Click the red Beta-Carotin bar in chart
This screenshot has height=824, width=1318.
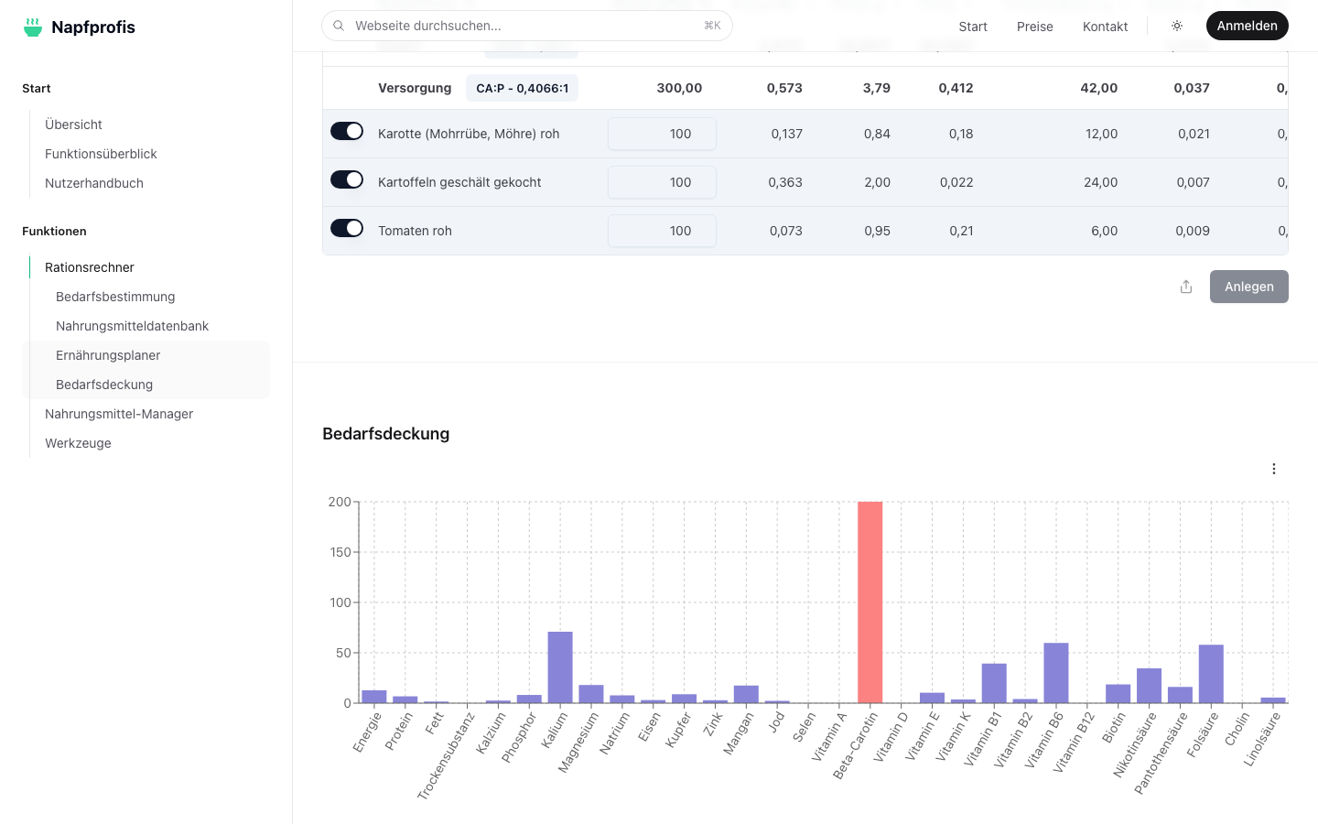tap(870, 602)
